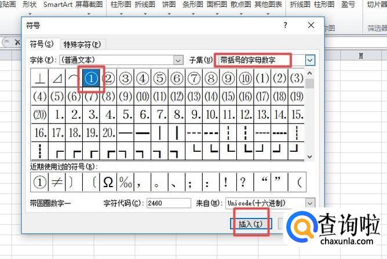This screenshot has height=259, width=387.
Task: Select the '15.' numbered-period symbol
Action: coord(297,115)
